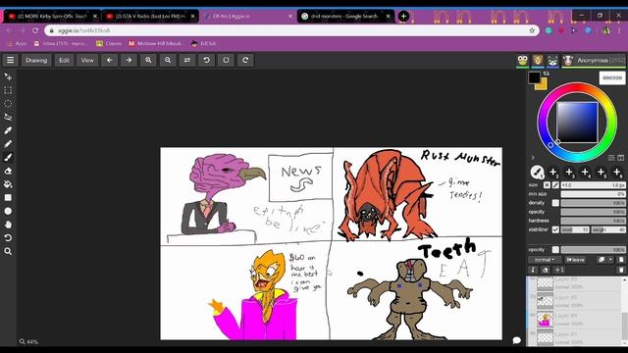Expand the color panel chevron
The height and width of the screenshot is (353, 628).
click(532, 158)
